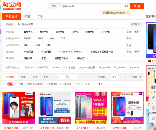
Task: Click 多选 in 机身内存ROM row
Action: click(129, 38)
